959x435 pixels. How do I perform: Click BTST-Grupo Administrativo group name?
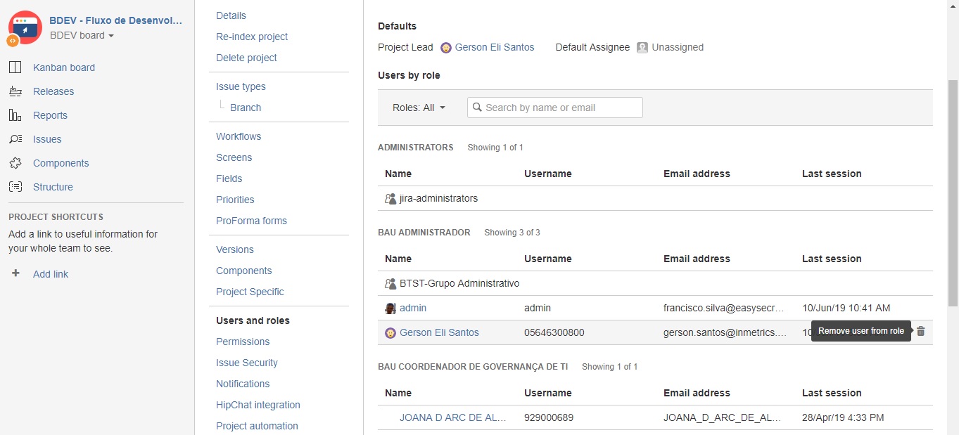(459, 283)
